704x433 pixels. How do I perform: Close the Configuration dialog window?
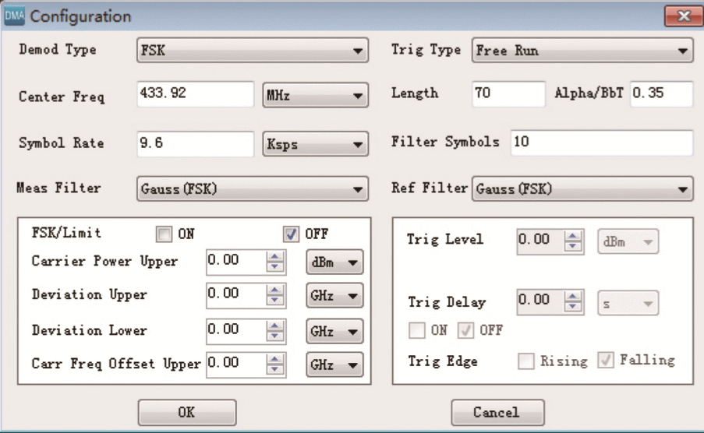[683, 16]
